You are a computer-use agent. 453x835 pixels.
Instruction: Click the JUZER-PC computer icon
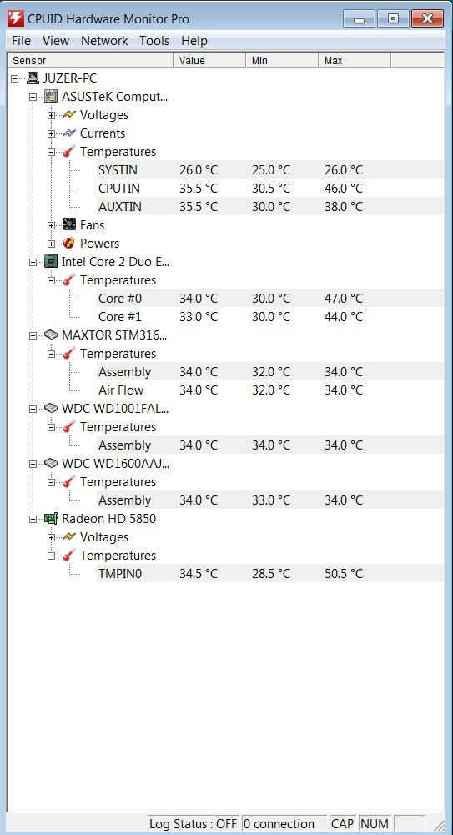pyautogui.click(x=33, y=78)
